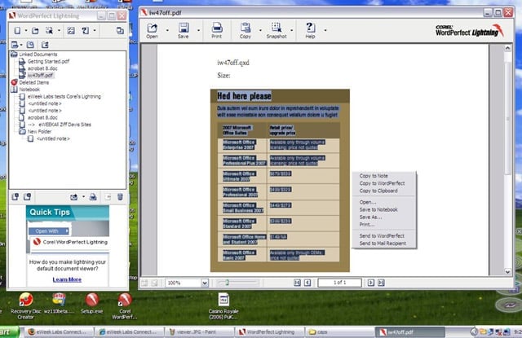Click the '1 of 1' page number field
This screenshot has width=522, height=338.
click(339, 283)
